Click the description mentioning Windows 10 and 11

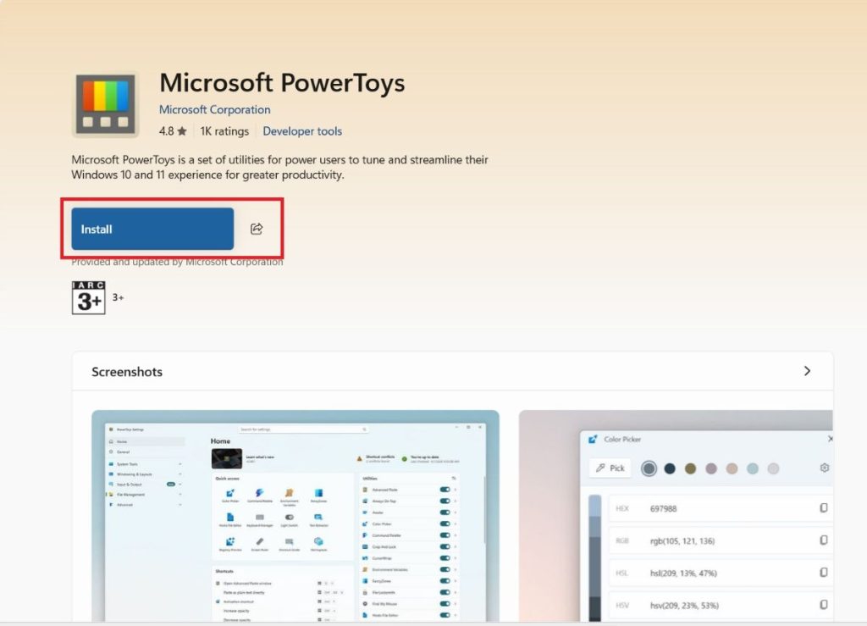tap(279, 167)
